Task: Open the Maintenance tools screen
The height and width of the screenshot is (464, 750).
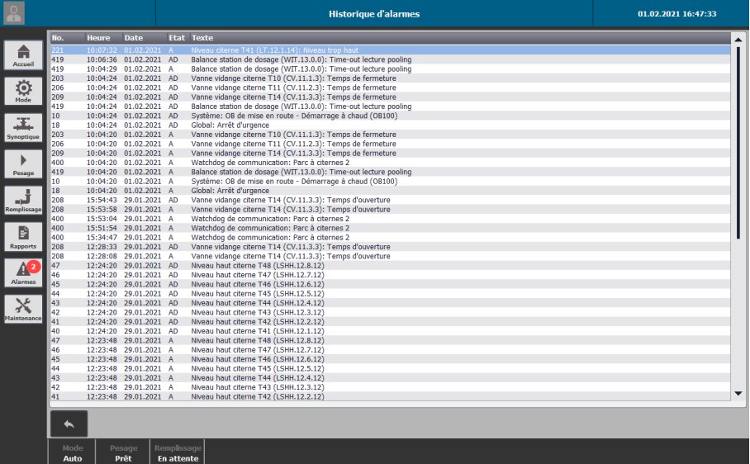Action: pos(24,309)
